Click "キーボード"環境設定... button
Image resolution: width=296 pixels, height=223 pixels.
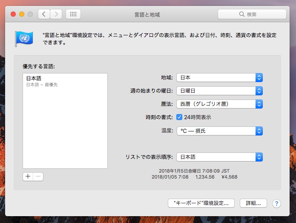click(x=201, y=203)
